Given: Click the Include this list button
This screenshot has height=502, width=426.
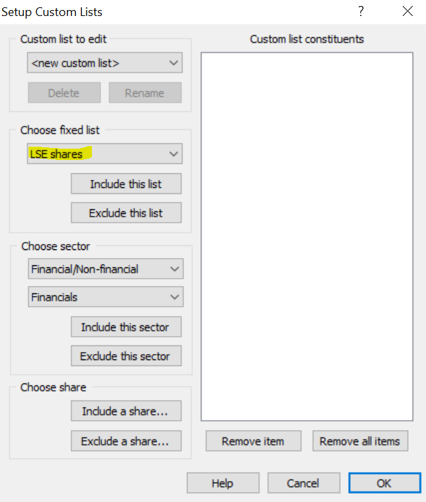Looking at the screenshot, I should coord(126,184).
